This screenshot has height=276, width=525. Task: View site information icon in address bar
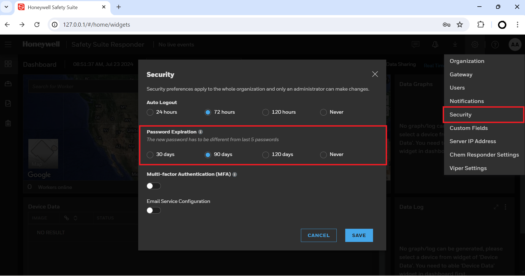(x=55, y=25)
